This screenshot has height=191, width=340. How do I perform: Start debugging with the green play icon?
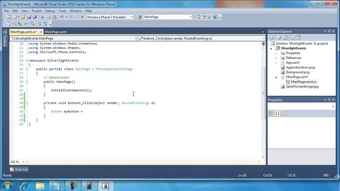pos(82,17)
